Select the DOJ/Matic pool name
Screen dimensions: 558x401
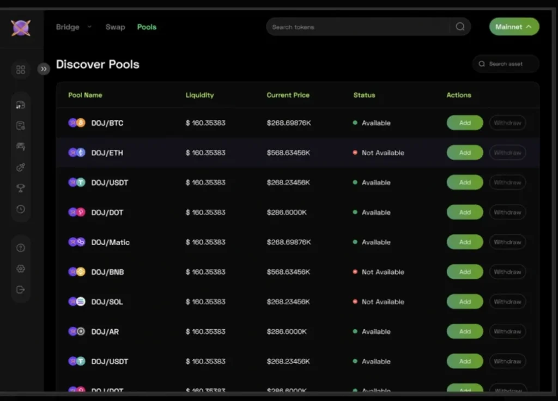click(x=110, y=242)
